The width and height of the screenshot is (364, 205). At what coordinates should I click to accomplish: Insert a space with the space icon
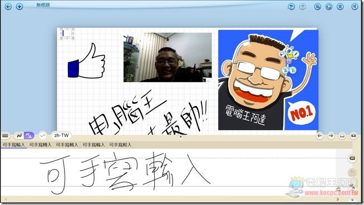(x=342, y=136)
